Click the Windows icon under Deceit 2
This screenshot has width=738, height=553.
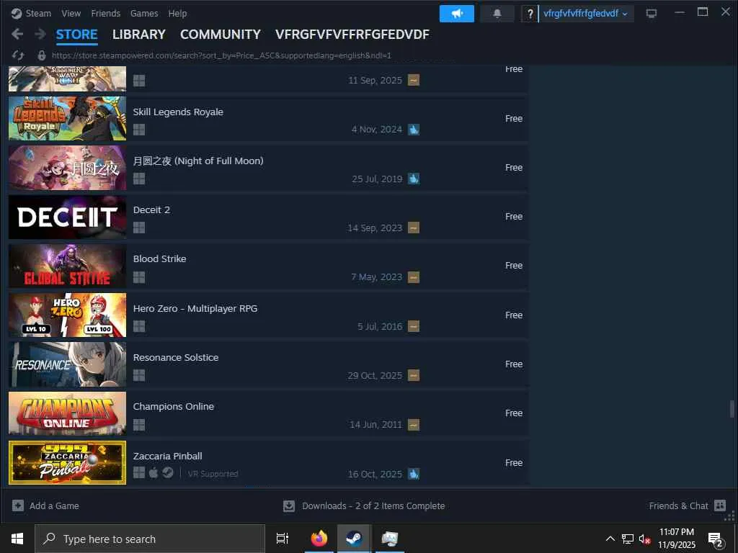[139, 228]
